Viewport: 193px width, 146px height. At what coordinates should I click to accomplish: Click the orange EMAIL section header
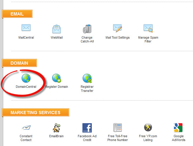(17, 14)
